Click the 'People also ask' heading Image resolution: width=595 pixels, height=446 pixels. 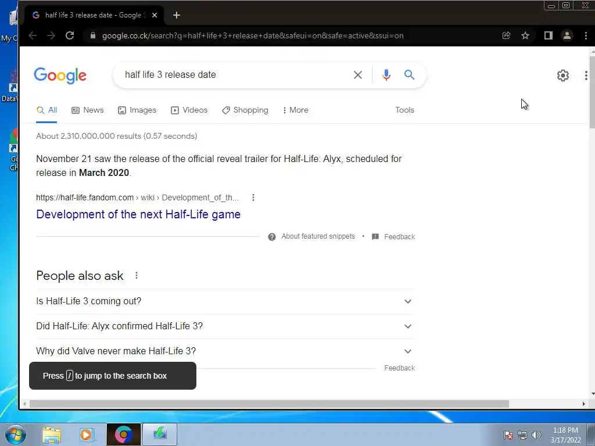point(80,276)
